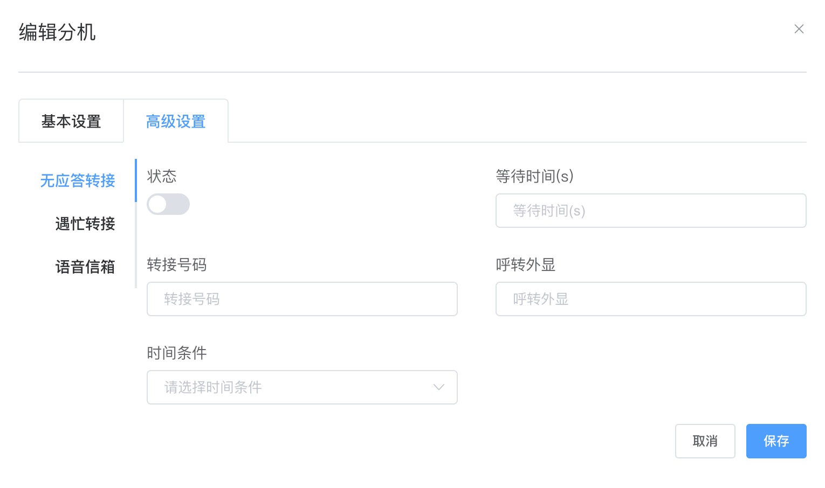Show the 语音信箱 settings
This screenshot has width=825, height=488.
tap(85, 267)
